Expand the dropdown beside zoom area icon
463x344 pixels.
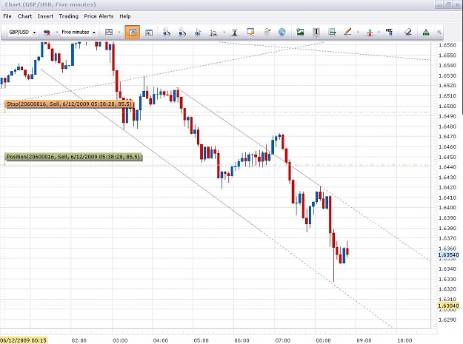pyautogui.click(x=224, y=32)
